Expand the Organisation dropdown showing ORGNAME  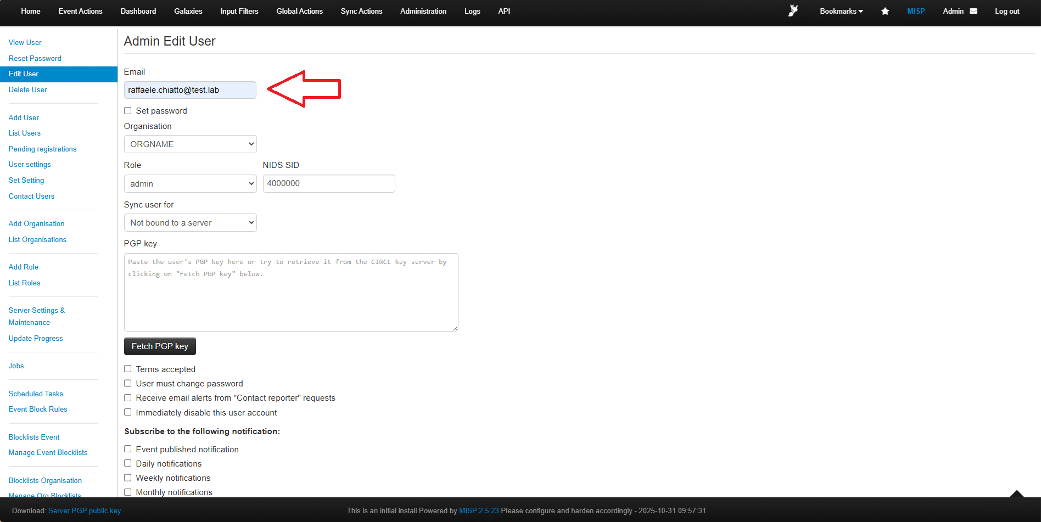190,144
